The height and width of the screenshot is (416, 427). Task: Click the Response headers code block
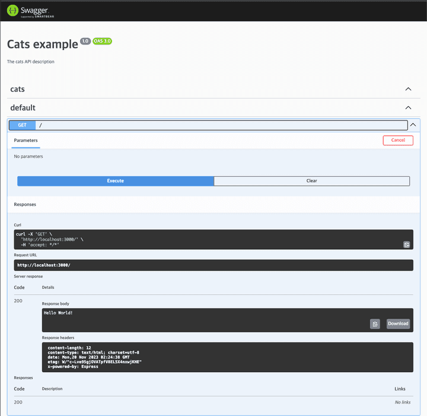(x=227, y=356)
